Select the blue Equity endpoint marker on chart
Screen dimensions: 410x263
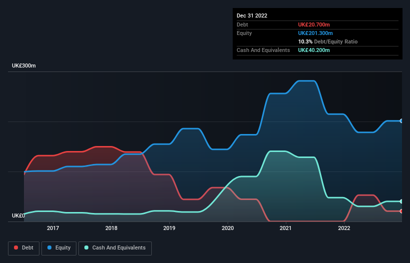click(402, 121)
